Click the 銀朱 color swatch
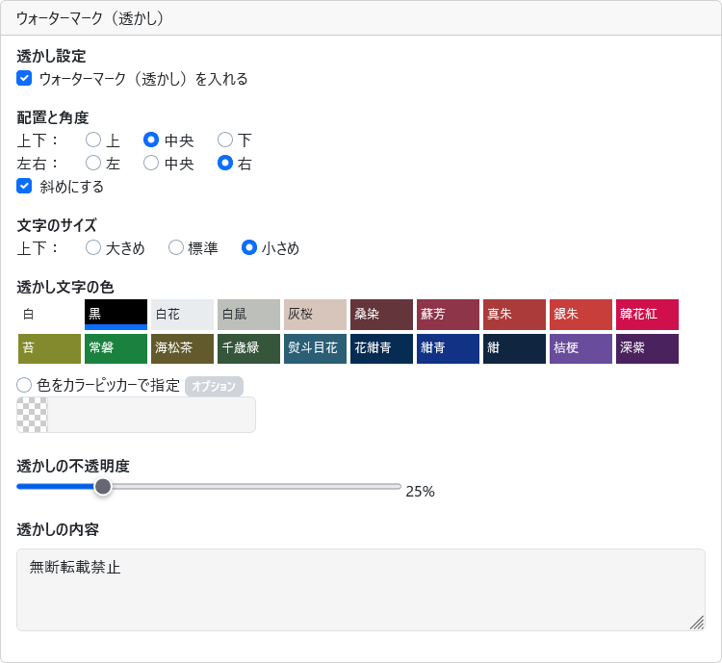The image size is (722, 663). click(580, 315)
